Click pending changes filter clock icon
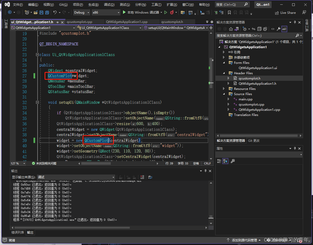313x245 pixels. coord(244,29)
